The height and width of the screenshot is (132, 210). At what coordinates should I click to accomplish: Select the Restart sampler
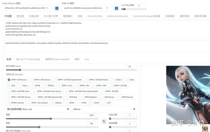pyautogui.click(x=57, y=103)
